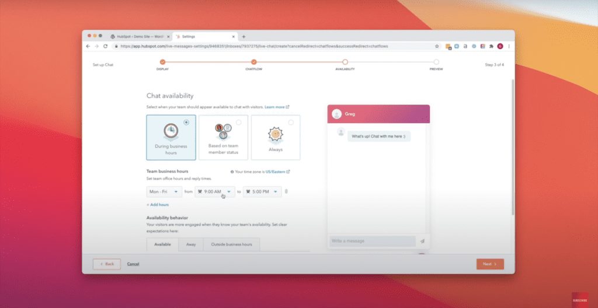This screenshot has height=308, width=598.
Task: Click the browser forward arrow
Action: 96,46
